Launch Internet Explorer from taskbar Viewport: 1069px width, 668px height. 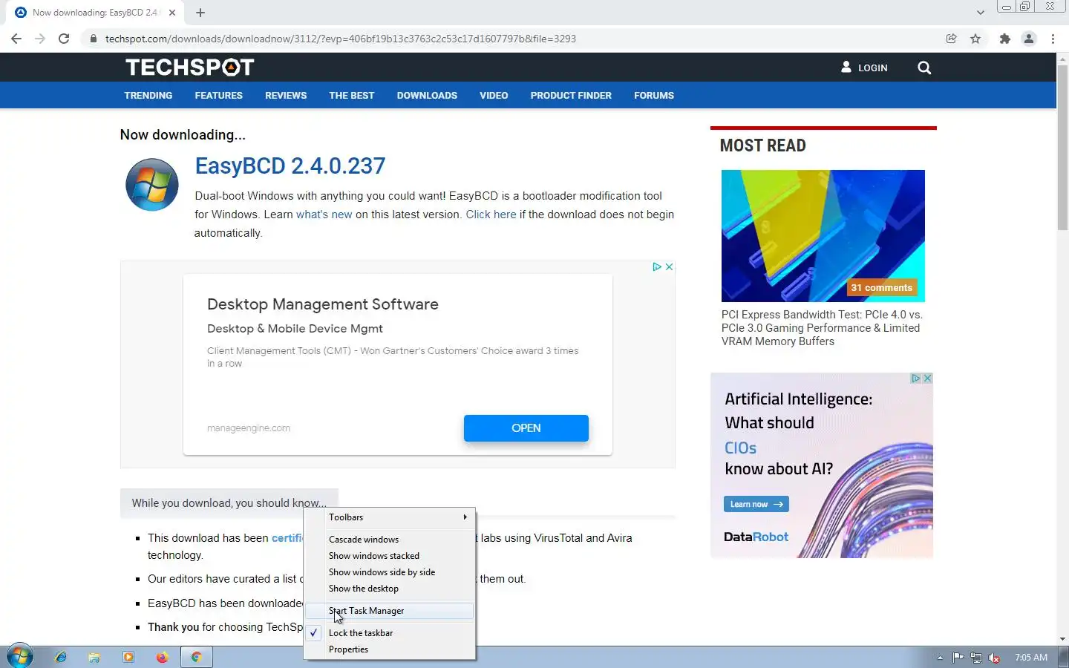[x=61, y=657]
